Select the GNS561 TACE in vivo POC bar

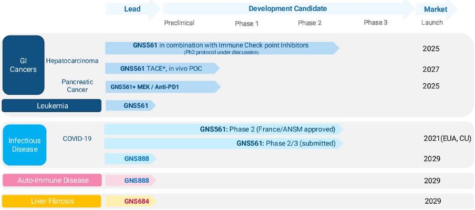point(162,69)
